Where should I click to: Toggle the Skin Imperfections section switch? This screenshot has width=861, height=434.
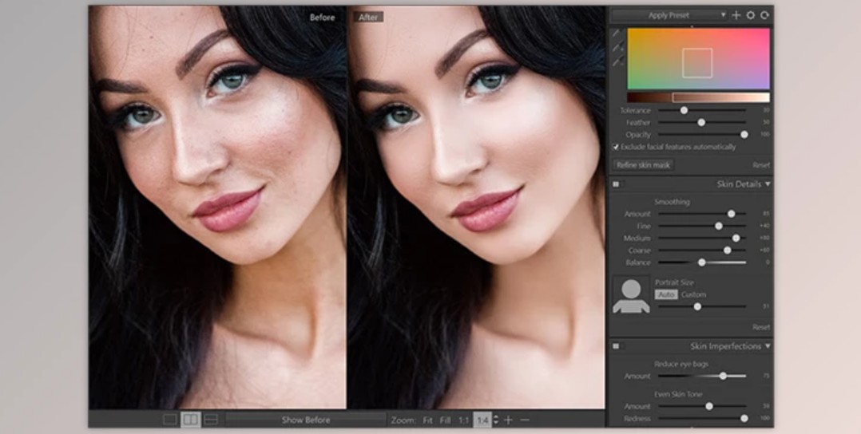click(x=617, y=346)
